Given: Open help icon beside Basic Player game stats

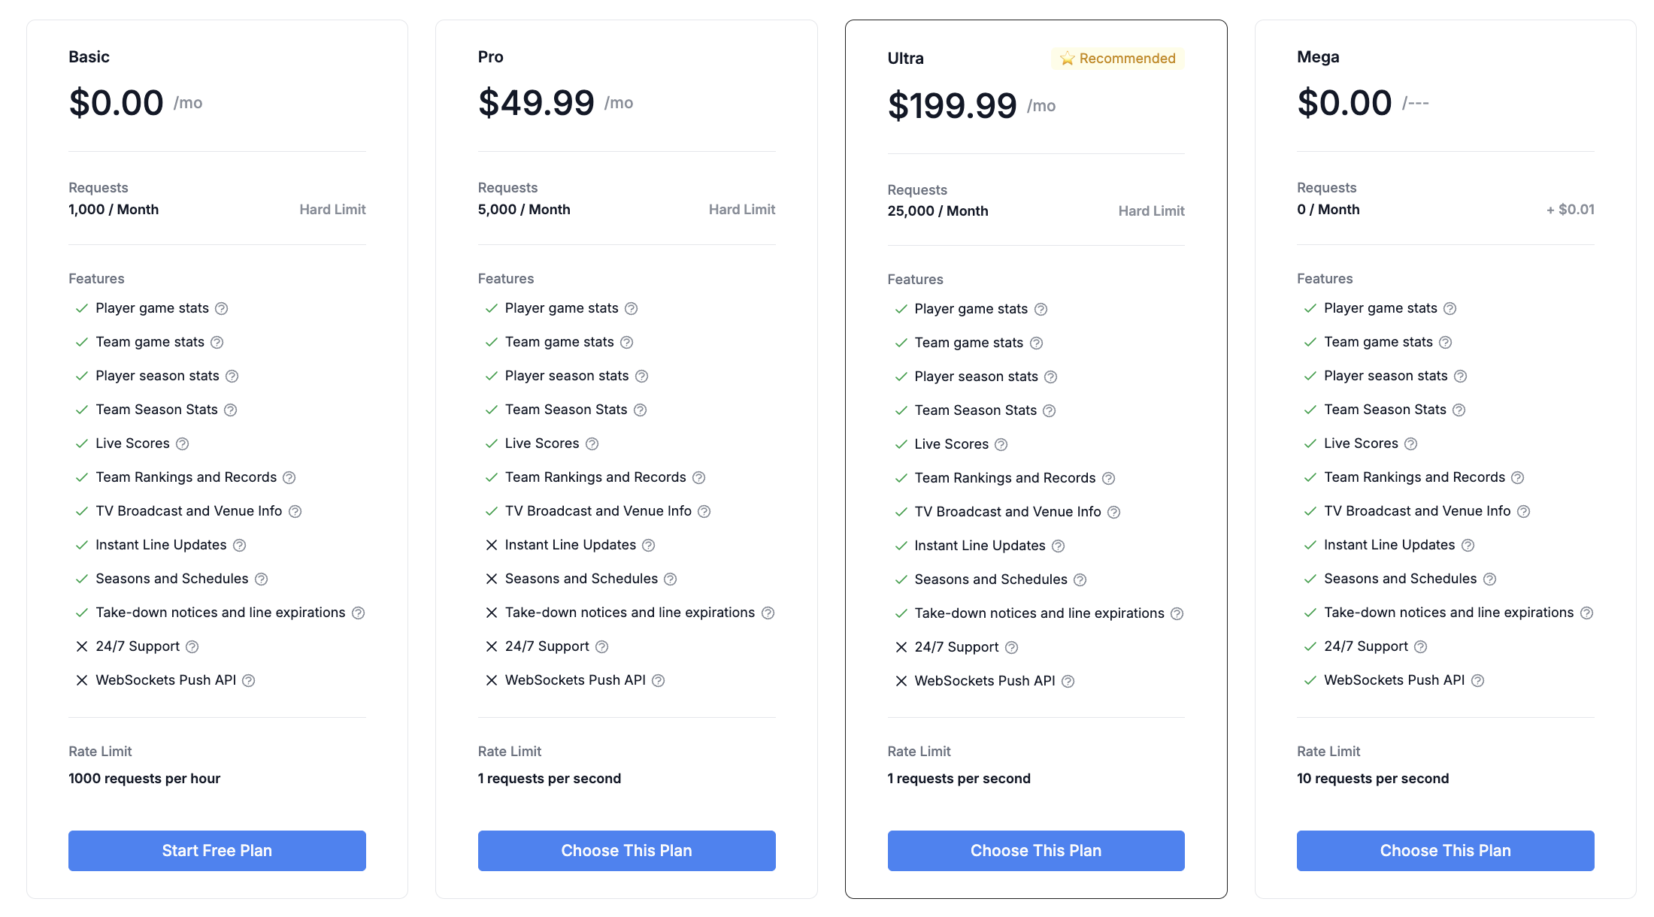Looking at the screenshot, I should coord(221,308).
